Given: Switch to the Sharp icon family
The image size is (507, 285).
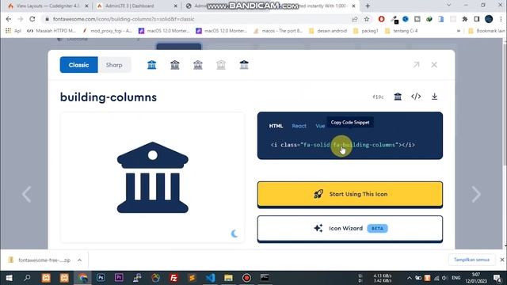Looking at the screenshot, I should click(114, 65).
